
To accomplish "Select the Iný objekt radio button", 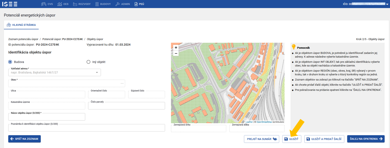I will point(88,62).
